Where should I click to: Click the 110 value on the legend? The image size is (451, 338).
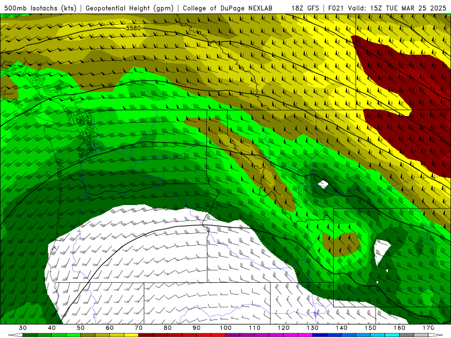coord(255,328)
